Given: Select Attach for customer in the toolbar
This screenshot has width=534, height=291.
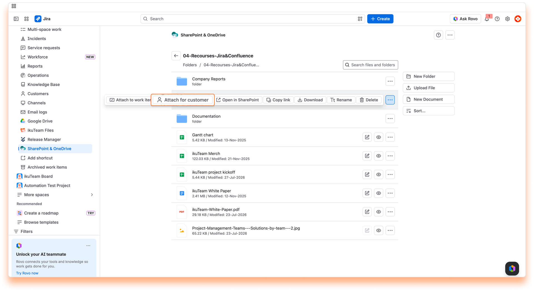Looking at the screenshot, I should [183, 100].
